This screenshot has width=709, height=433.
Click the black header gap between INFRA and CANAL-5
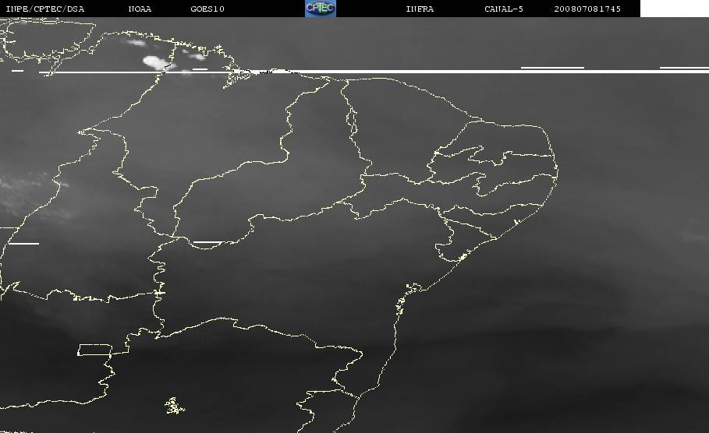459,9
